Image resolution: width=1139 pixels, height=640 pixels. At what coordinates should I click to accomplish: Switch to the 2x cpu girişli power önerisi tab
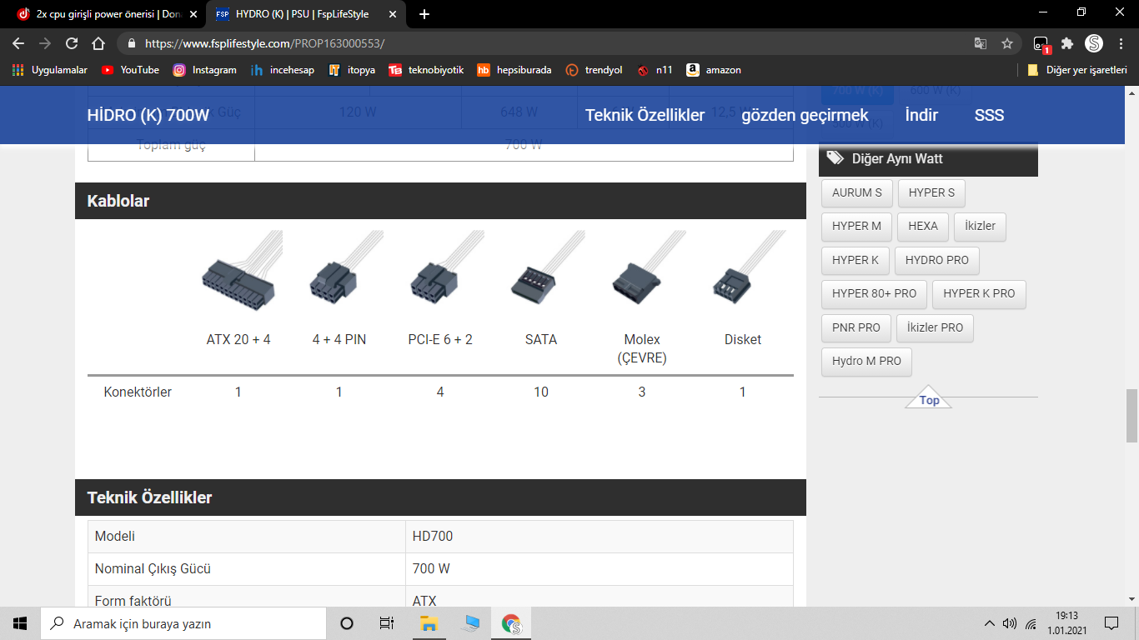[x=103, y=14]
